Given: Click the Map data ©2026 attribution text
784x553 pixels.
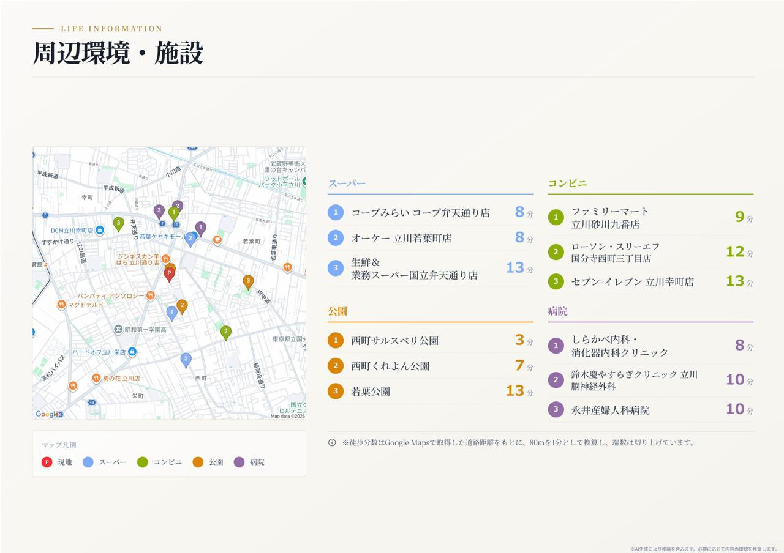Looking at the screenshot, I should coord(287,416).
